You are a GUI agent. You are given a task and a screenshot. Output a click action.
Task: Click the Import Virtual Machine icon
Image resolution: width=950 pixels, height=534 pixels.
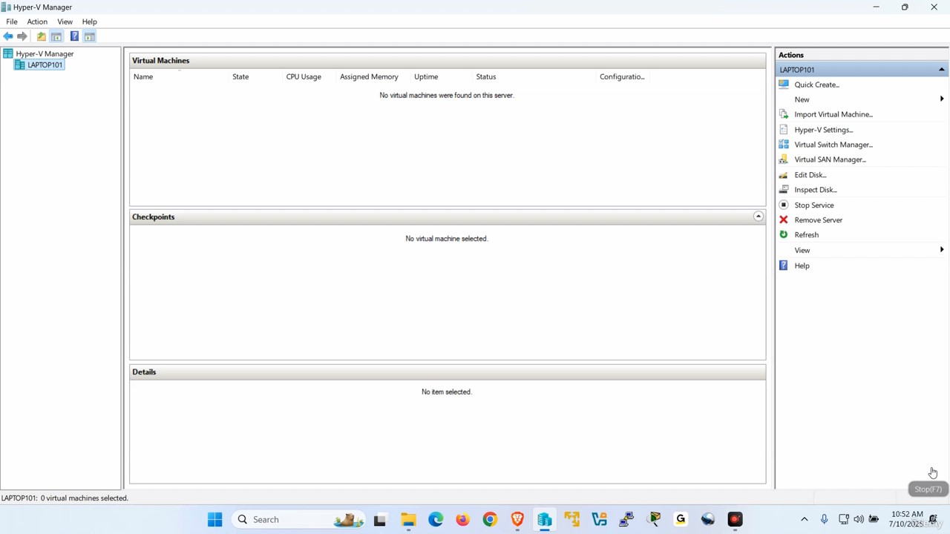784,114
